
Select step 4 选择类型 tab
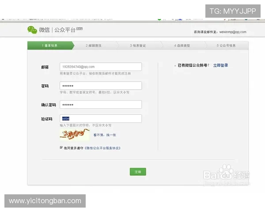[182, 45]
